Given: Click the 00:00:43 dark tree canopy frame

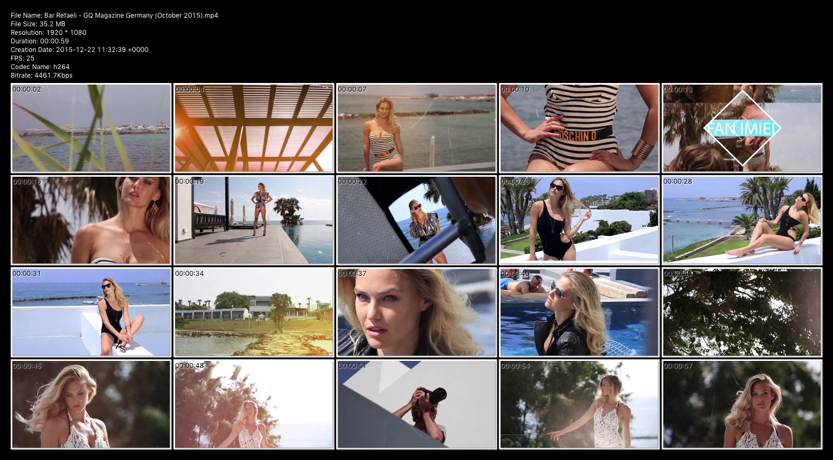Looking at the screenshot, I should coord(742,312).
